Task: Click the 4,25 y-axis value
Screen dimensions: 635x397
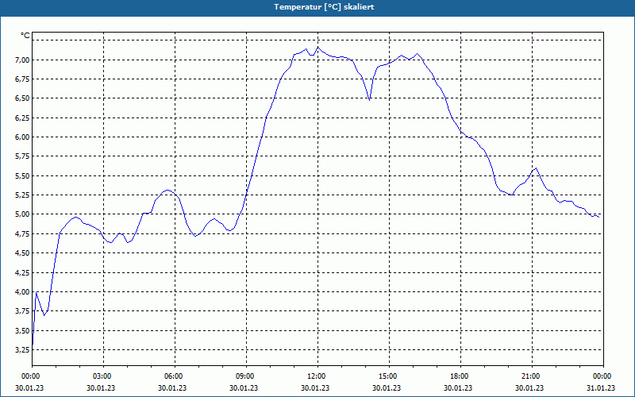Action: (x=22, y=272)
